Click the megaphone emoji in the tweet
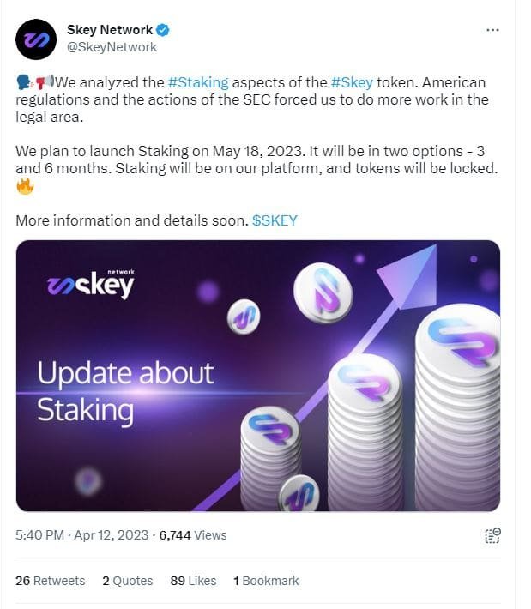 coord(45,82)
